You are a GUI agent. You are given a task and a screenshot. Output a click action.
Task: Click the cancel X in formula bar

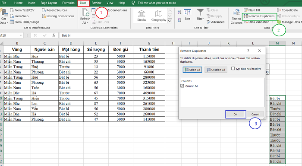pos(35,35)
